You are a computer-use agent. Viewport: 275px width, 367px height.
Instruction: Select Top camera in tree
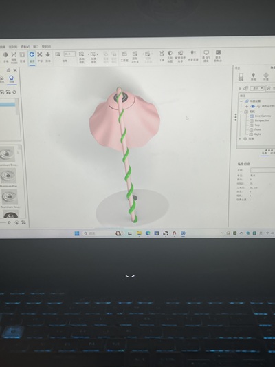coord(257,125)
